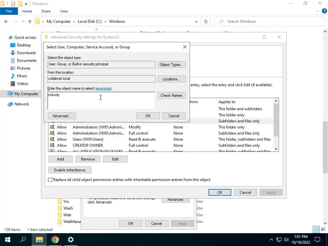Open the notification center icon
The height and width of the screenshot is (246, 328).
point(317,240)
